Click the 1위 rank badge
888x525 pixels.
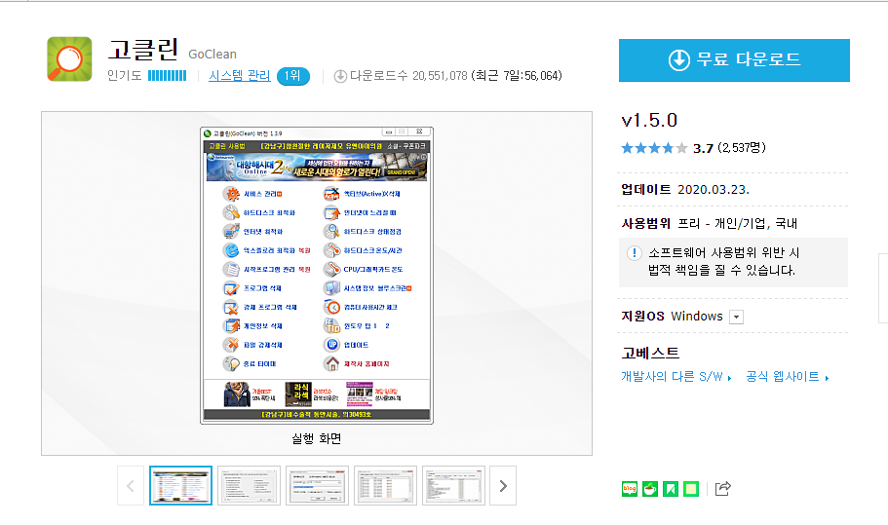tap(292, 76)
